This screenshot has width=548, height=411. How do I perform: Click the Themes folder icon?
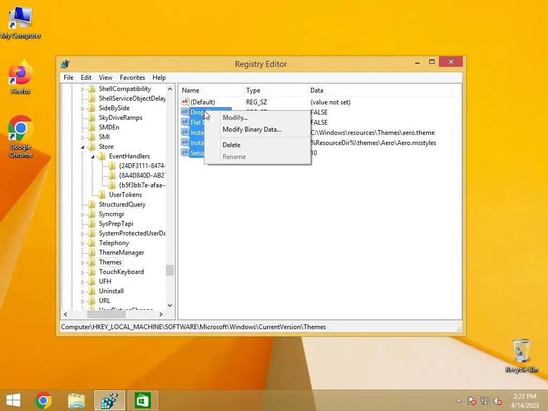pyautogui.click(x=92, y=262)
